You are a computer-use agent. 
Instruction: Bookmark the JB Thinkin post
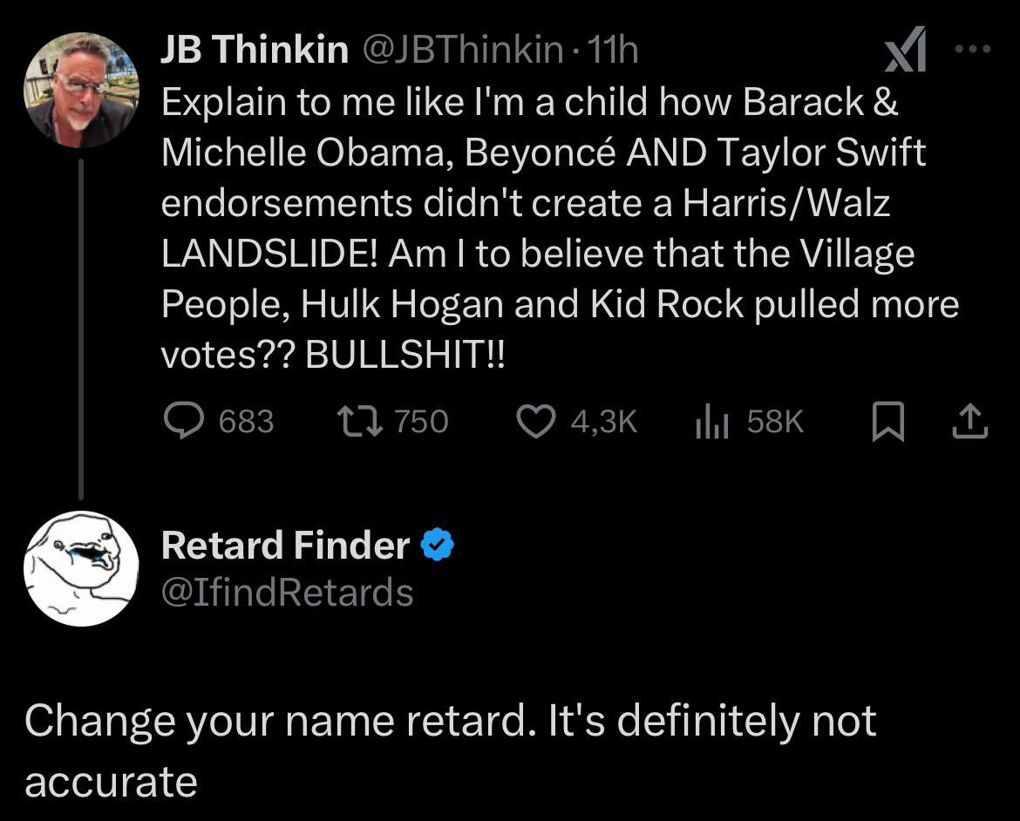coord(885,422)
